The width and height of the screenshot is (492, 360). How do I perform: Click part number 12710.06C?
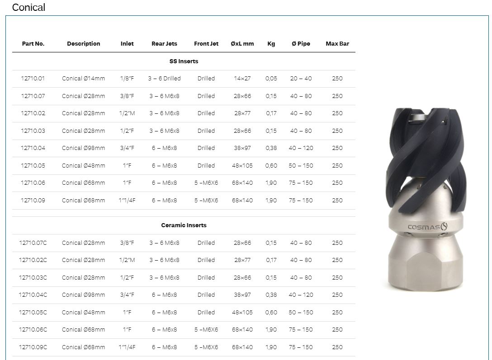[33, 330]
